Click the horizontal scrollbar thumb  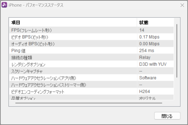pos(89,103)
